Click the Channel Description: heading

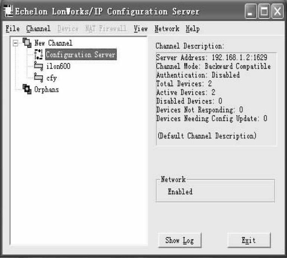190,46
